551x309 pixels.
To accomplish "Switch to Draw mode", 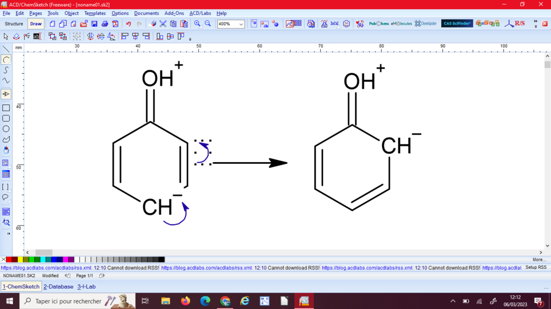I will pyautogui.click(x=36, y=24).
